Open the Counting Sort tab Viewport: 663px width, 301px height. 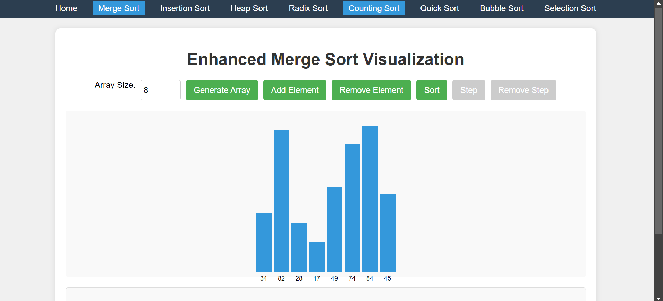pyautogui.click(x=374, y=8)
